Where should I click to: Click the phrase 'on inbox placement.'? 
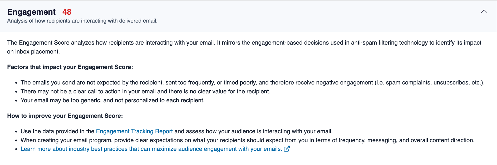[33, 52]
